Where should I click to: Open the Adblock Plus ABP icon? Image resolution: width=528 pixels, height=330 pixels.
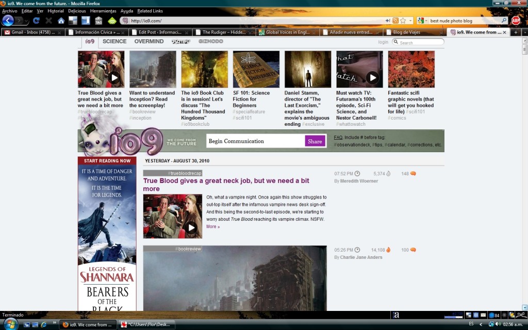pyautogui.click(x=515, y=21)
